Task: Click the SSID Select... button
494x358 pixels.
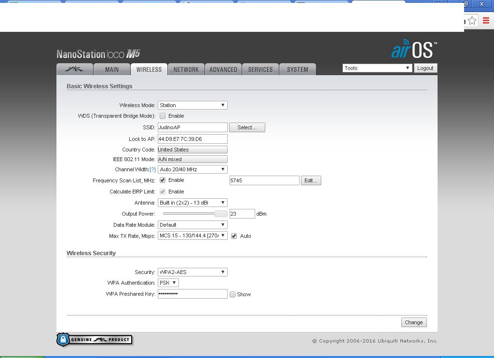Action: coord(247,127)
